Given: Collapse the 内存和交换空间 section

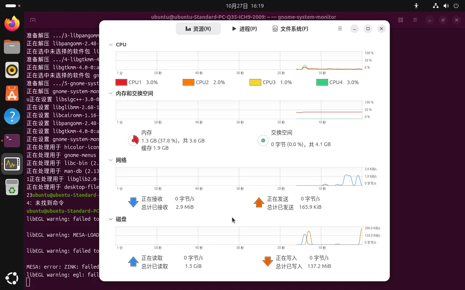Looking at the screenshot, I should pyautogui.click(x=111, y=94).
